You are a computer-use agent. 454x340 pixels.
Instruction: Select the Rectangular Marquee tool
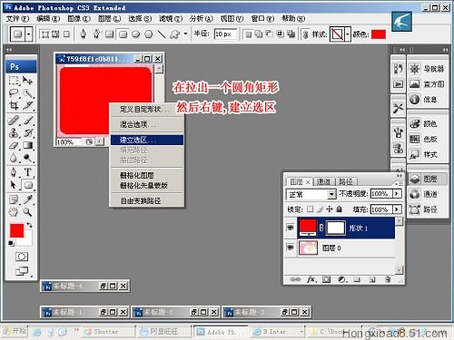click(14, 81)
